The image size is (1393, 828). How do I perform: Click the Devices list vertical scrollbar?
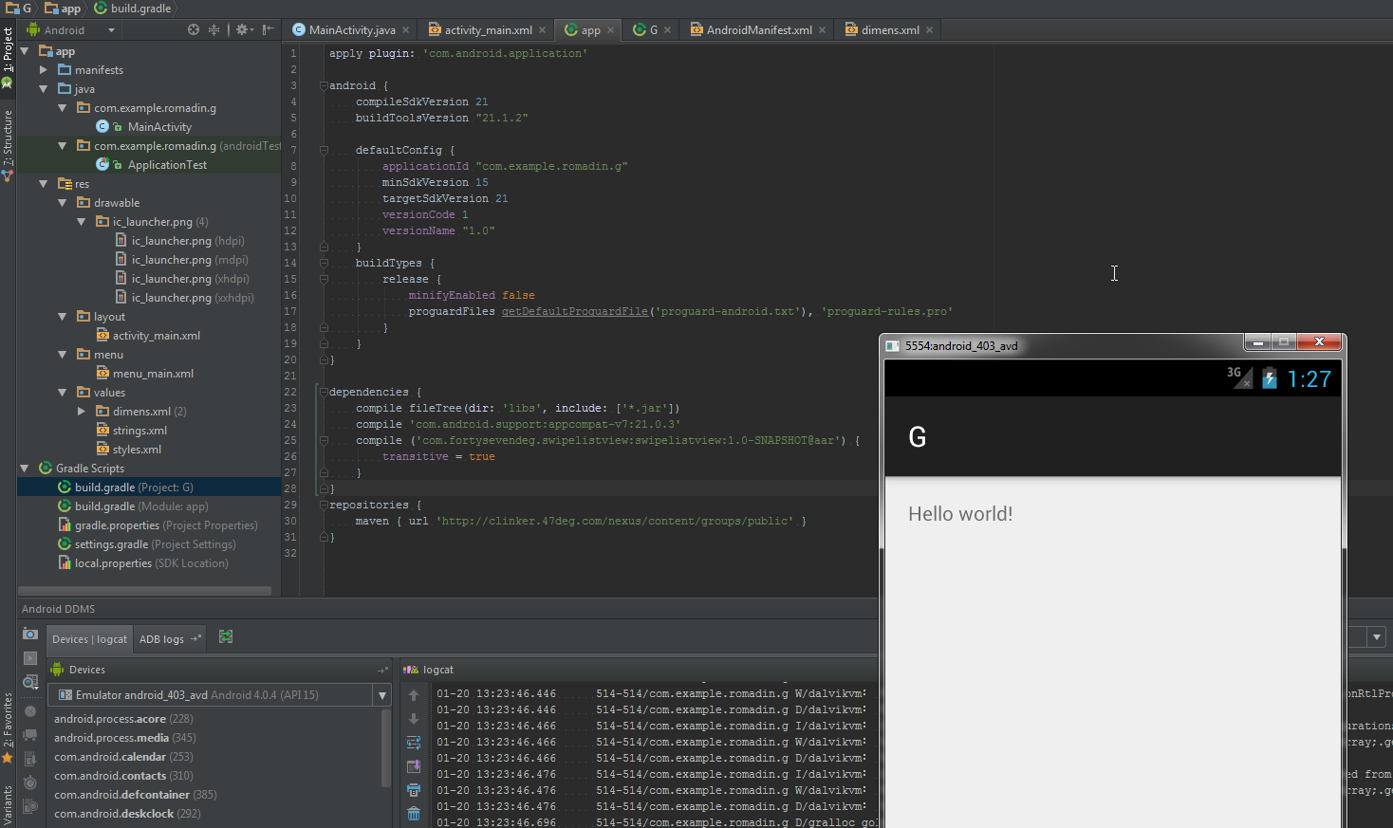point(386,749)
